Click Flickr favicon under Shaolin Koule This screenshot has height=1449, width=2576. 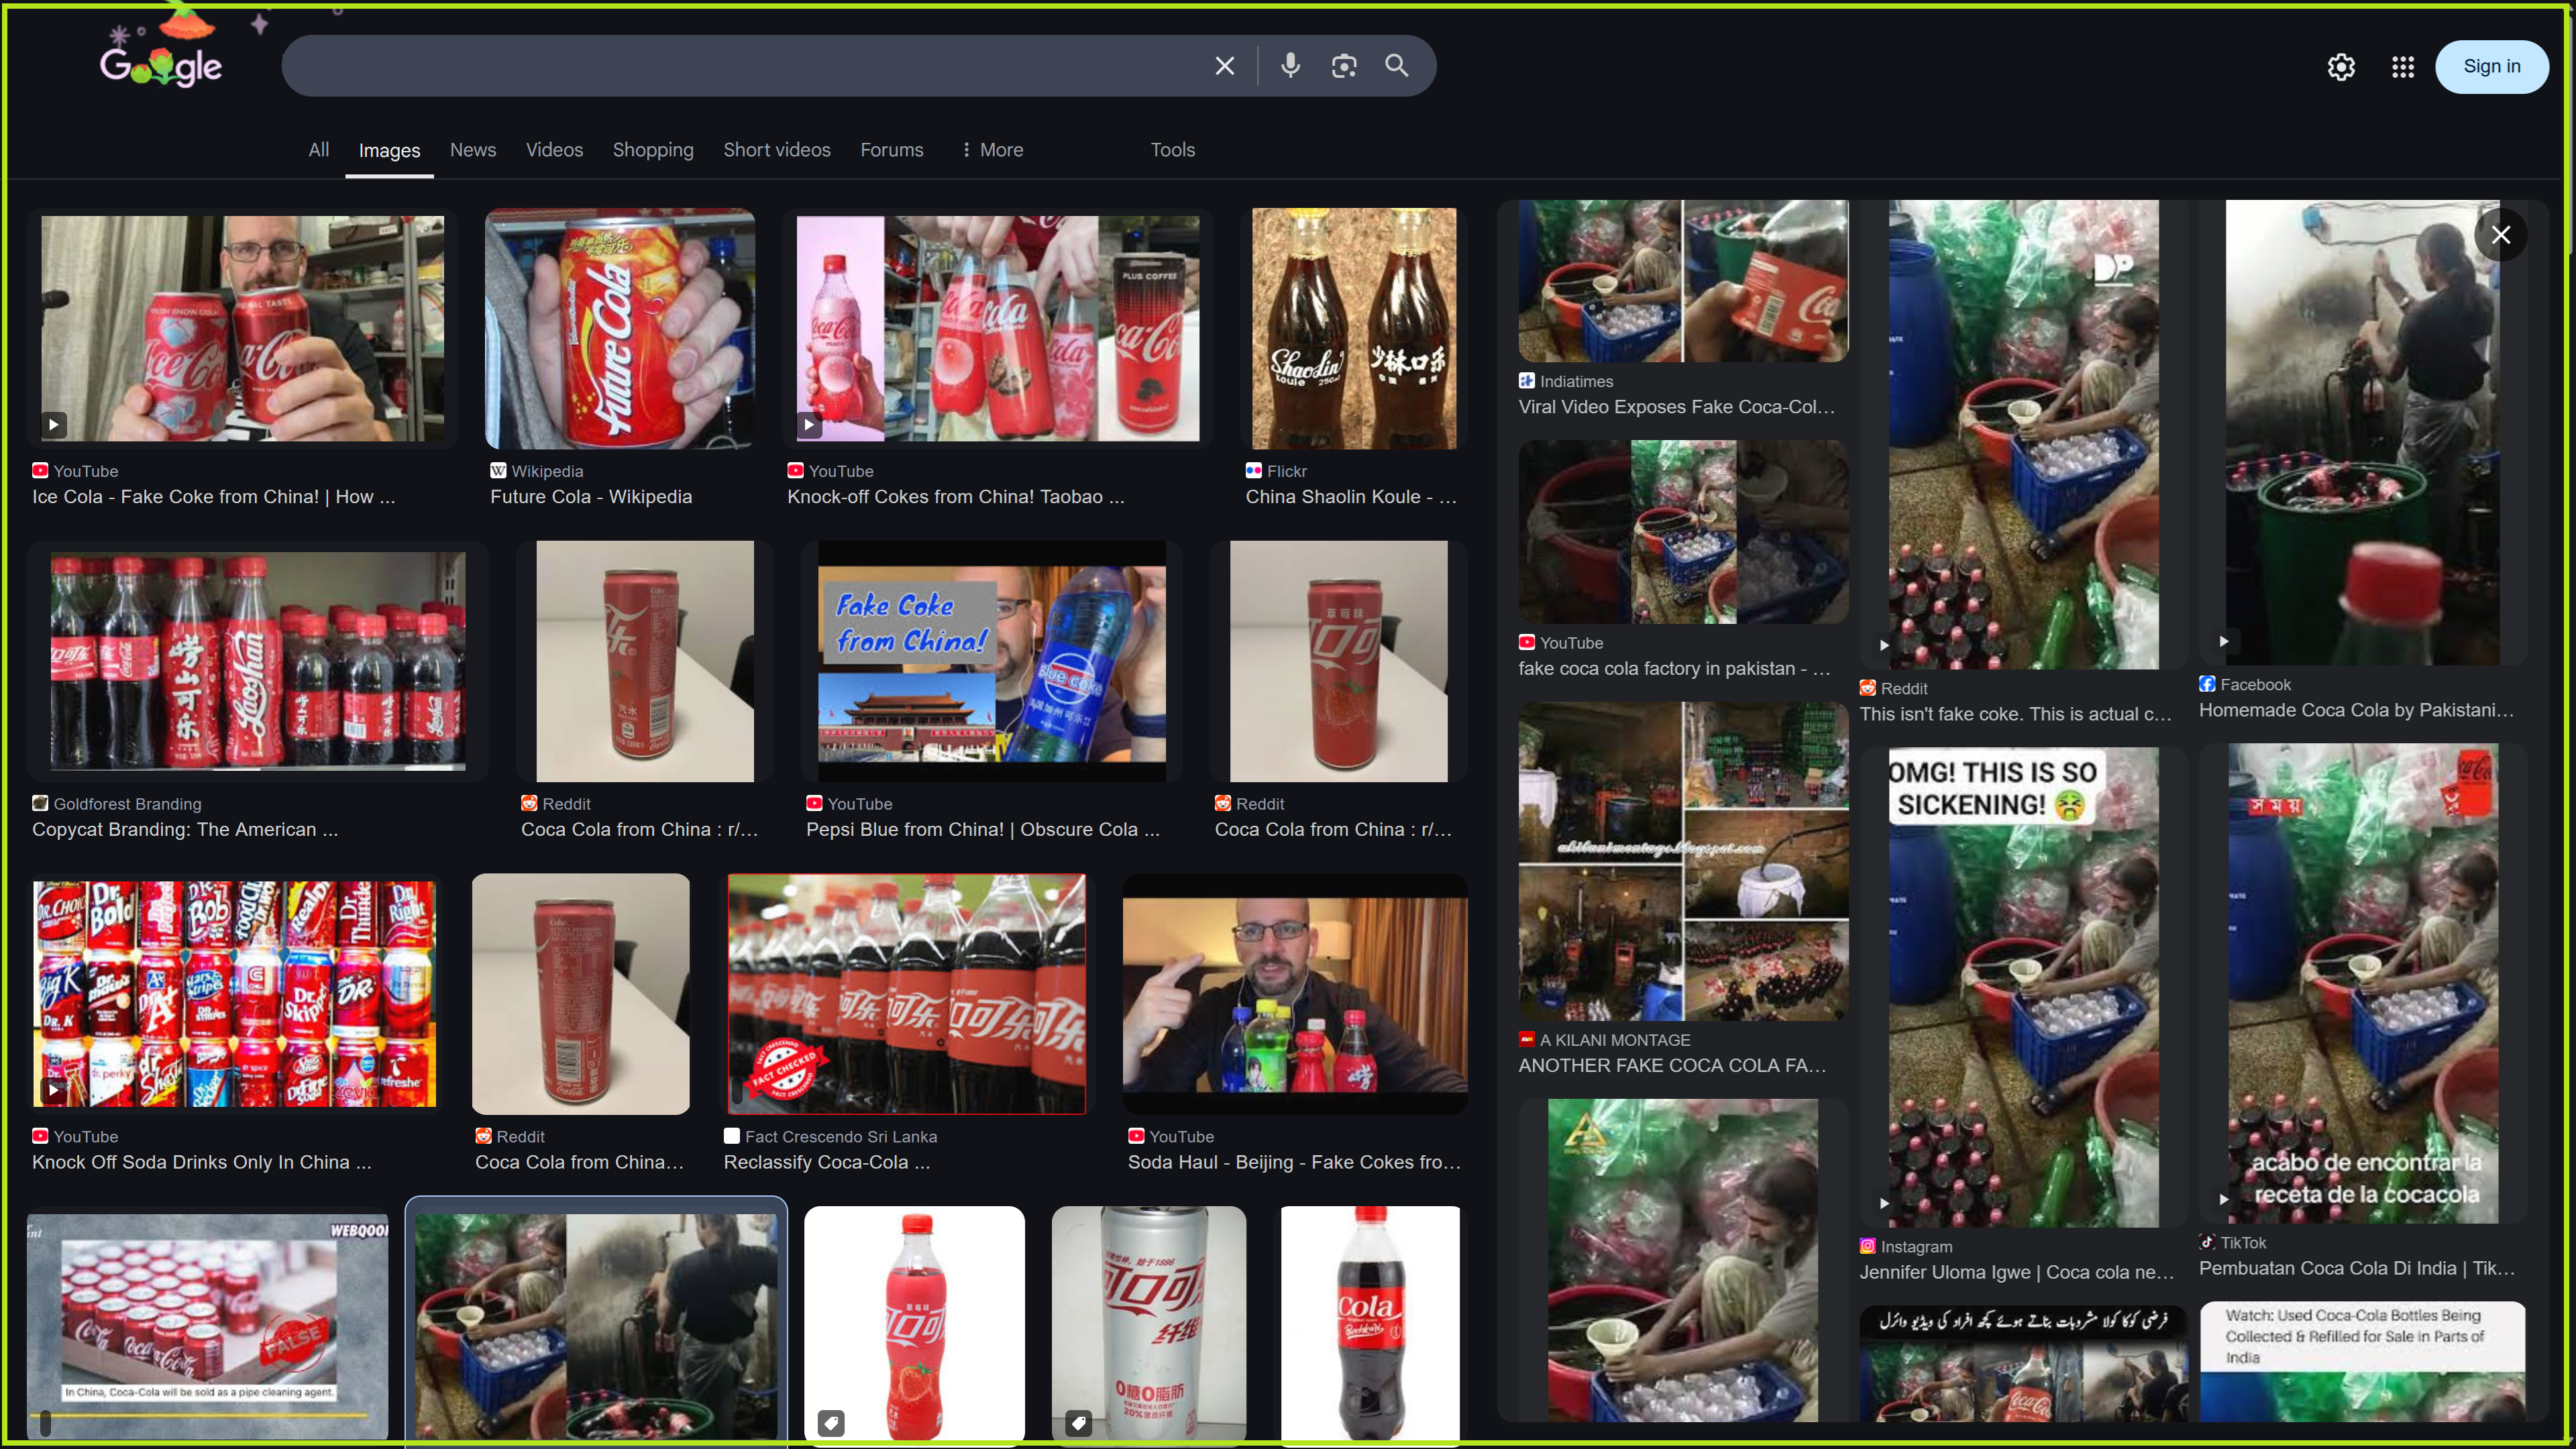click(x=1253, y=471)
